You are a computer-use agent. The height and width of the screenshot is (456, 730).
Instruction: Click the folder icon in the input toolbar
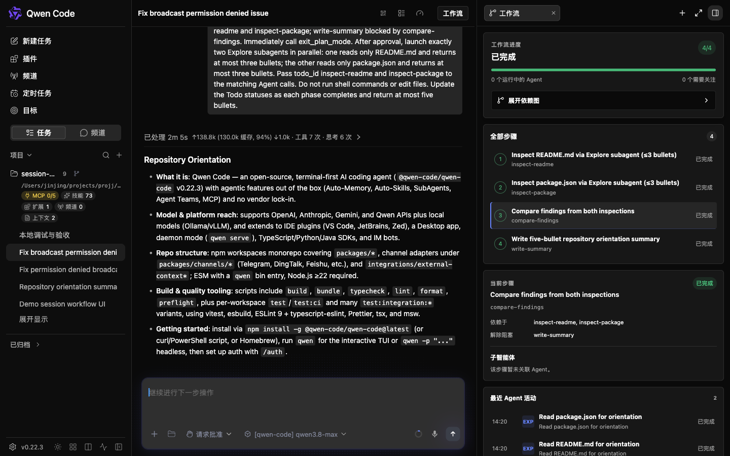(x=171, y=434)
